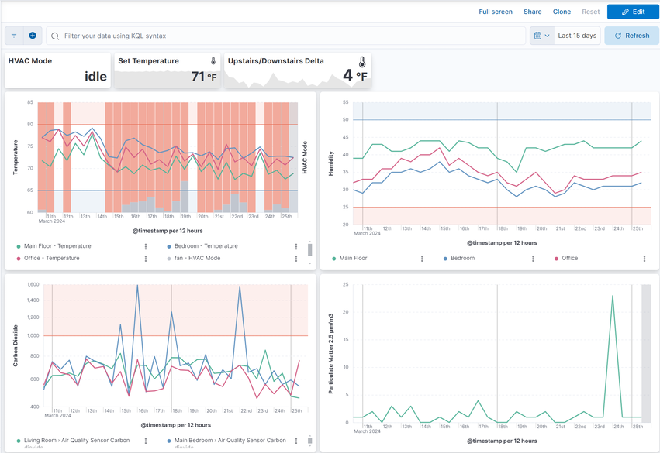Click the pink Office - Temperature color dot
This screenshot has height=453, width=660.
coord(19,259)
